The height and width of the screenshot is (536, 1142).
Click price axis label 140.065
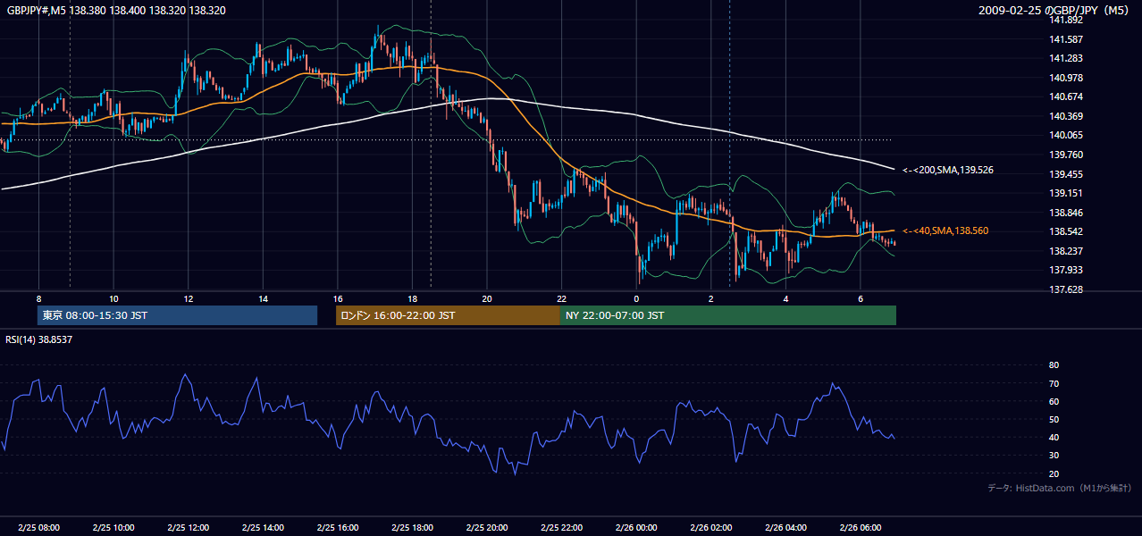[x=1066, y=136]
